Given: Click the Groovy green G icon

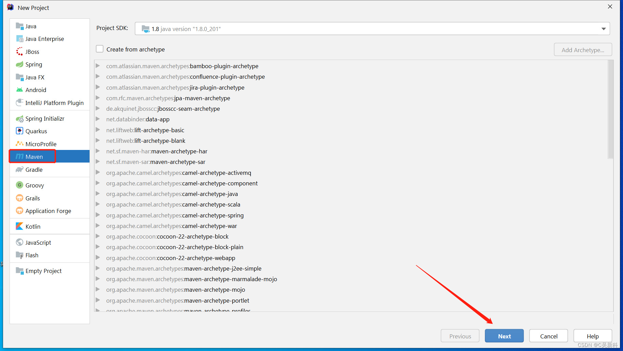Looking at the screenshot, I should (19, 185).
